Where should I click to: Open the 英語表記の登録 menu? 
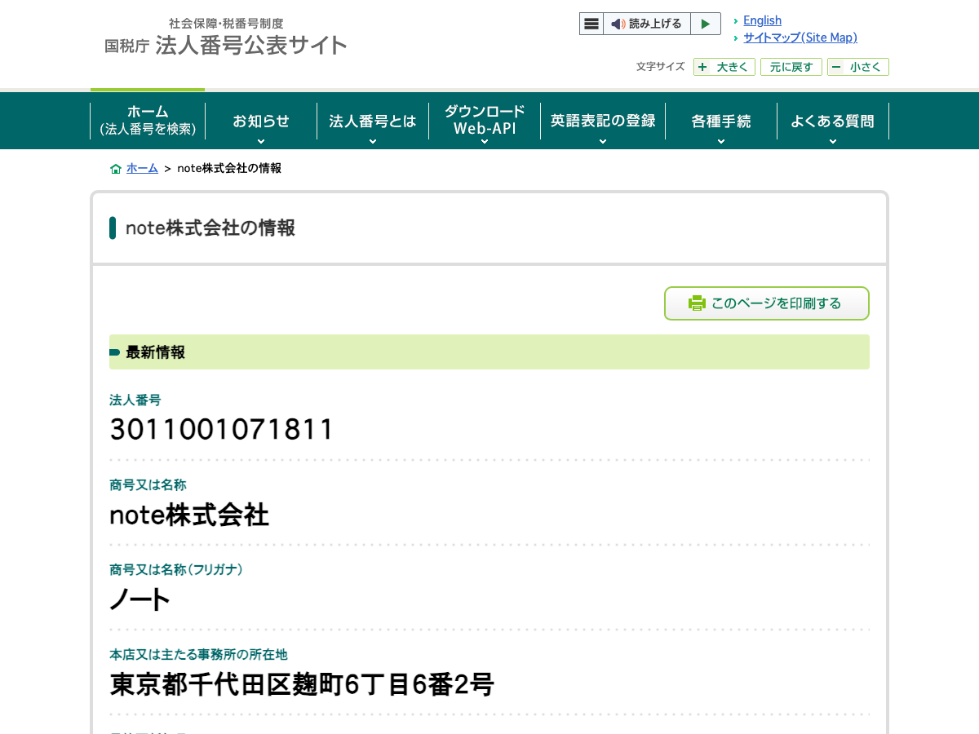tap(603, 121)
